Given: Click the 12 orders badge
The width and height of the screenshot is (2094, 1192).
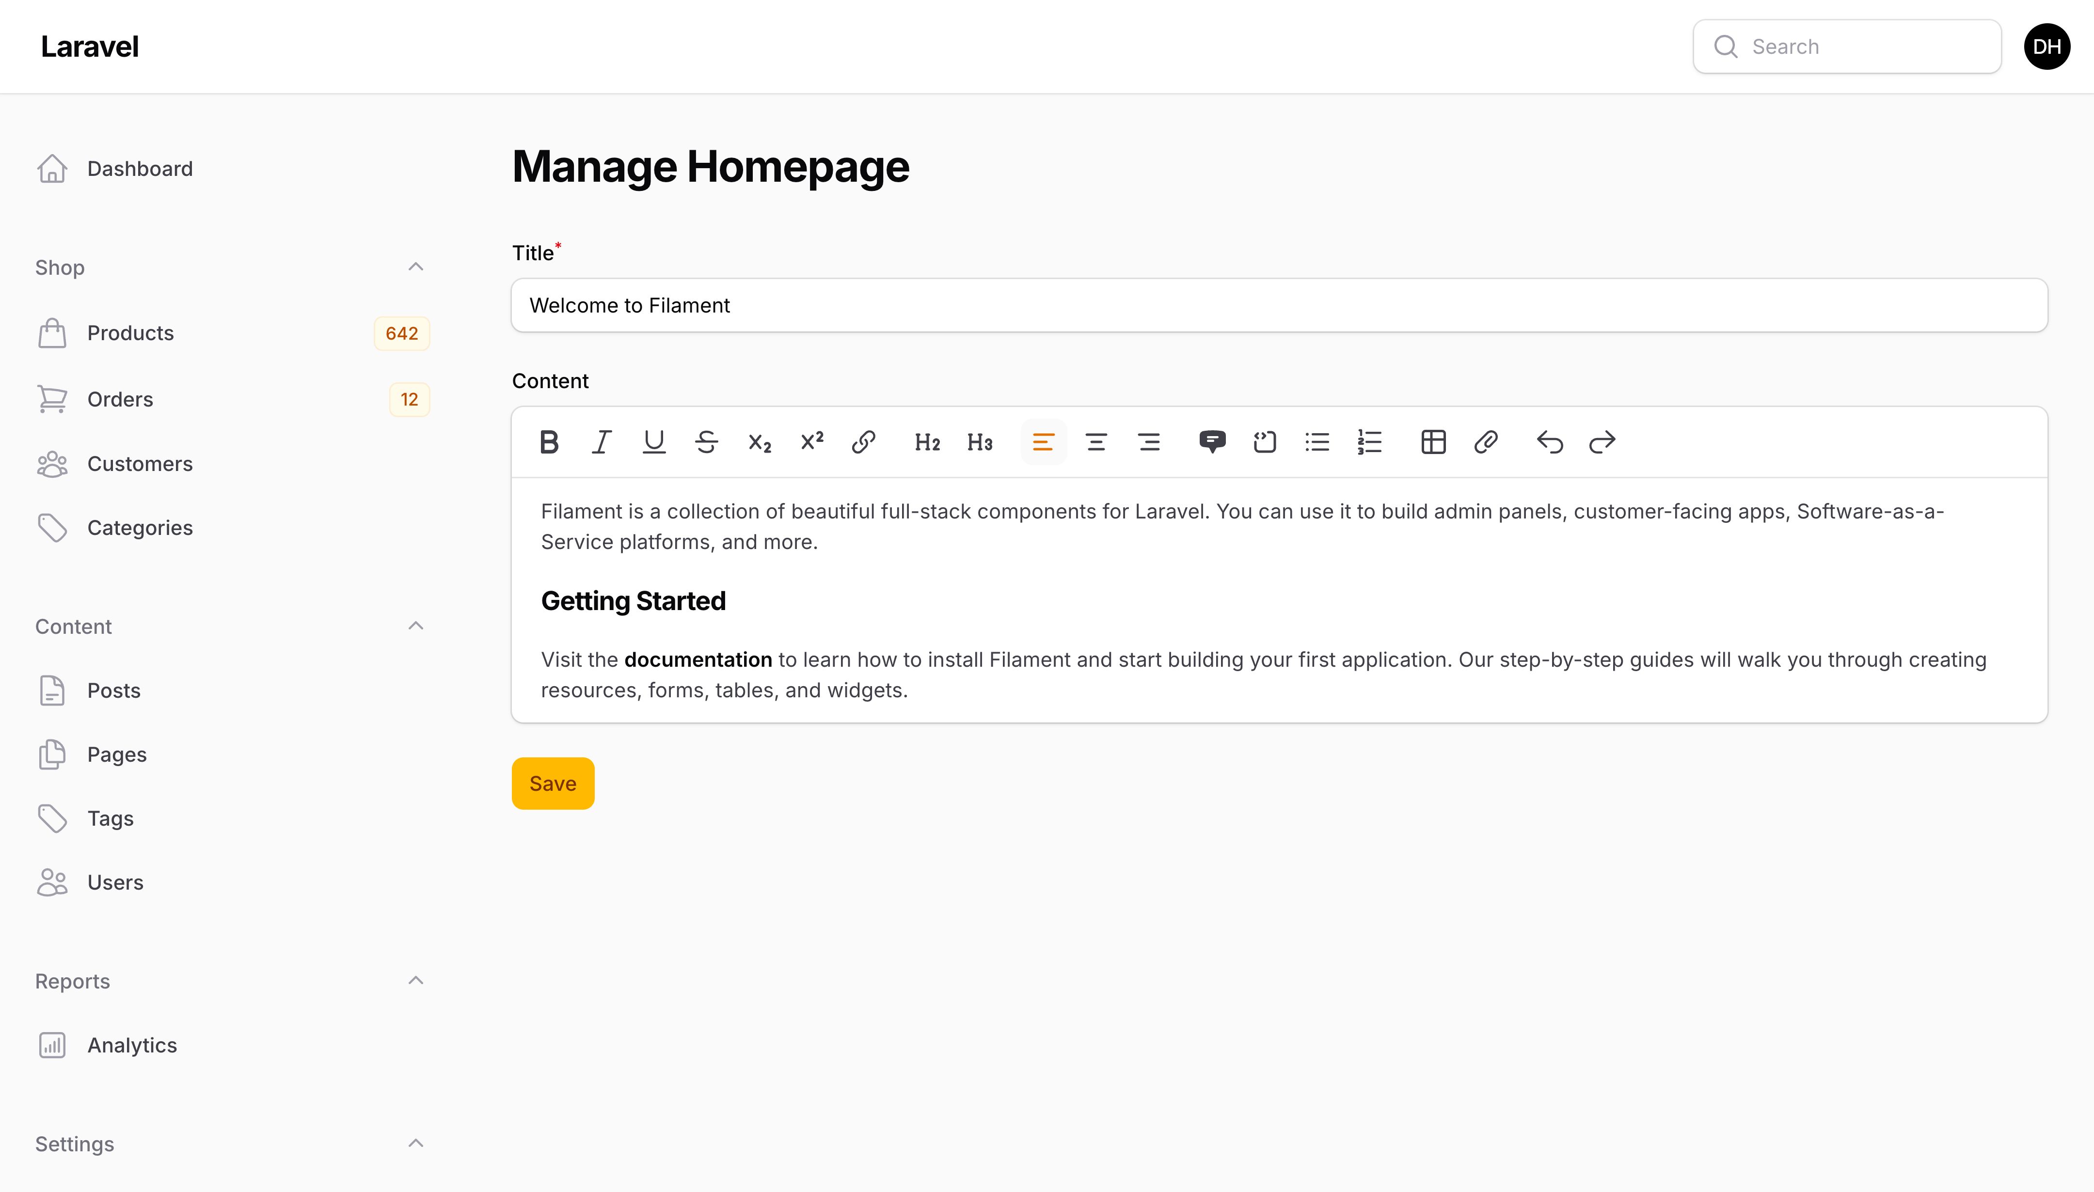Looking at the screenshot, I should coord(409,400).
